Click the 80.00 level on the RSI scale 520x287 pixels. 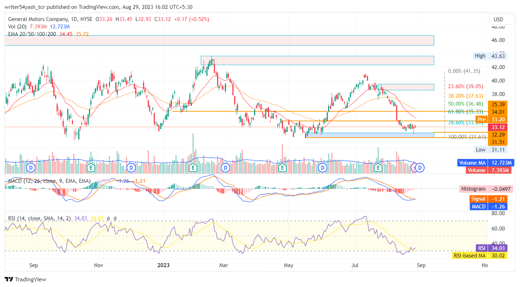498,213
